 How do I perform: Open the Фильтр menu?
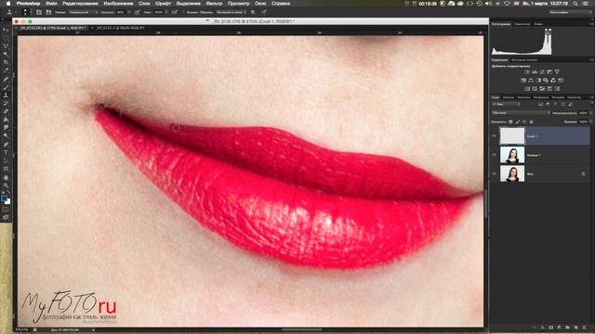coord(214,4)
